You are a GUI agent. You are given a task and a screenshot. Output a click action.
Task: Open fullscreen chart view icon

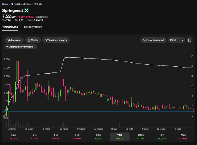(189, 40)
